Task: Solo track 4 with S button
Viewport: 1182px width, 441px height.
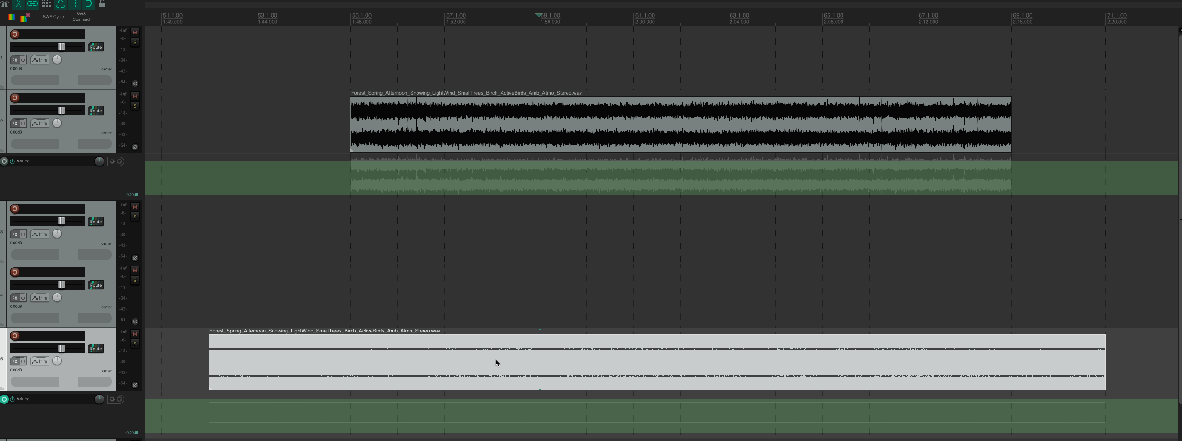Action: click(135, 281)
